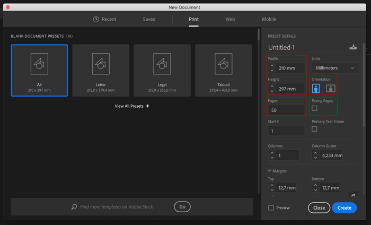Viewport: 371px width, 225px height.
Task: Increase Column Gutter with up arrow
Action: pos(315,153)
